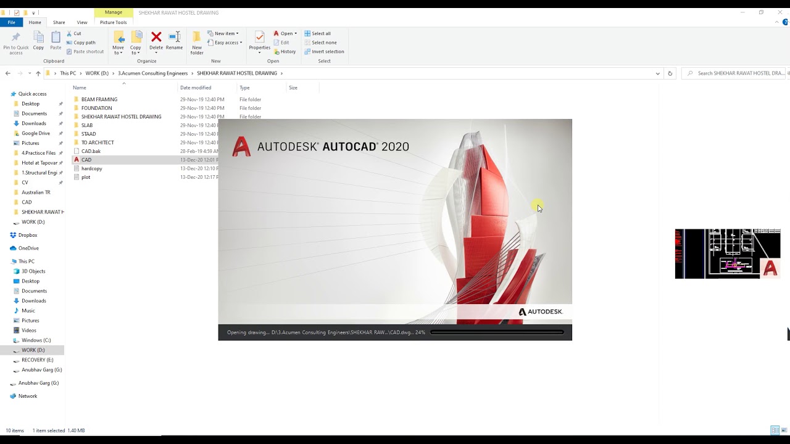Open 3D Objects under This PC
The height and width of the screenshot is (444, 790).
click(x=33, y=271)
